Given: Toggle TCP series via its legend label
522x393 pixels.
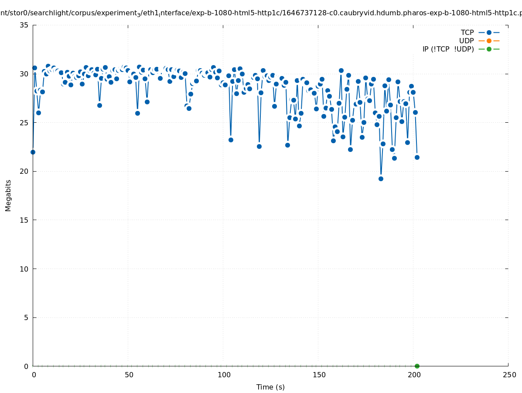Looking at the screenshot, I should click(x=467, y=32).
